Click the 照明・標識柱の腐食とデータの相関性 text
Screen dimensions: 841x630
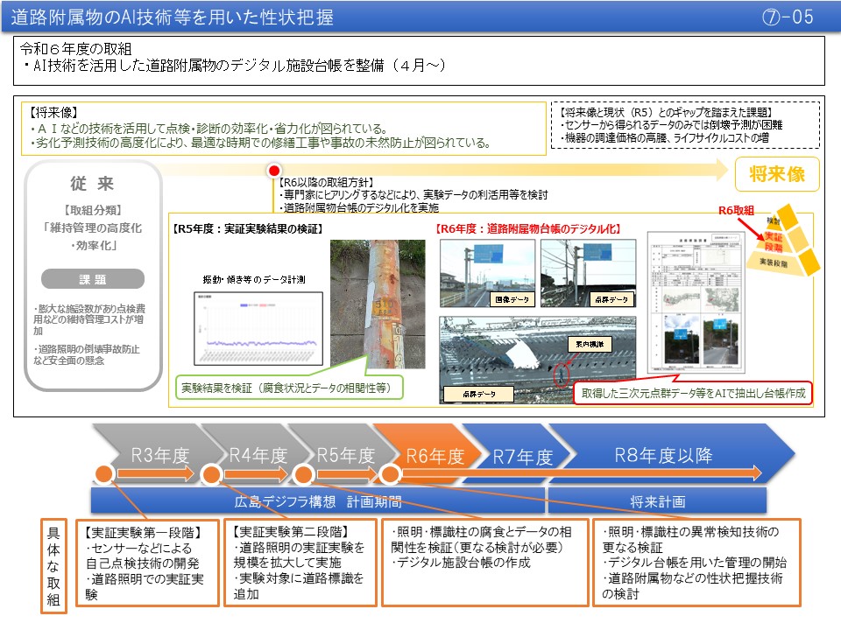(x=481, y=540)
